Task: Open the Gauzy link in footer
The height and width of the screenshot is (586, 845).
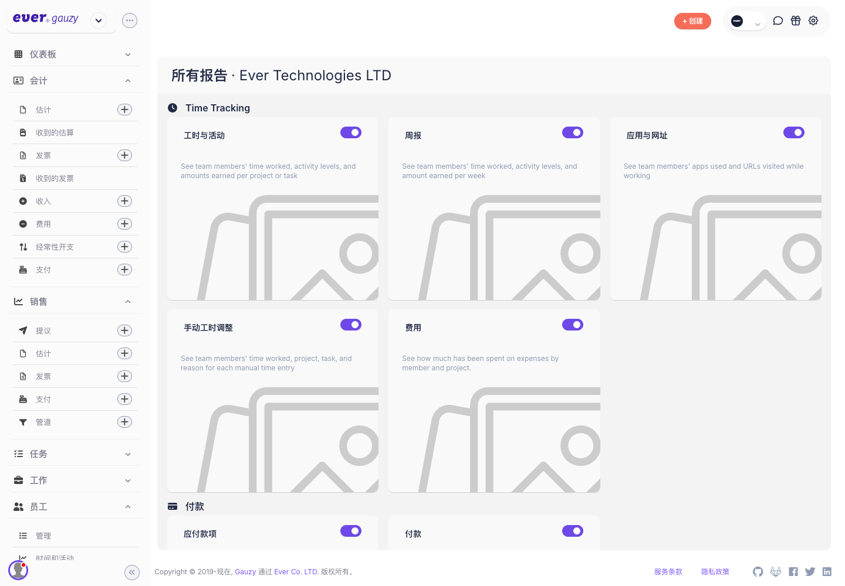Action: point(245,572)
